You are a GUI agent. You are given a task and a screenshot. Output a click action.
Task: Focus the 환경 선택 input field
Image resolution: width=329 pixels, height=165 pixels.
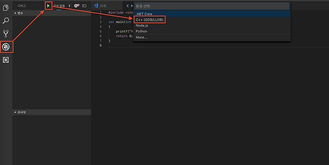tap(212, 6)
